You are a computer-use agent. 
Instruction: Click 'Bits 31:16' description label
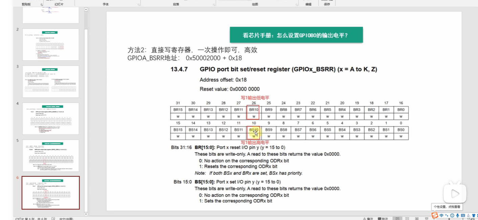(181, 148)
